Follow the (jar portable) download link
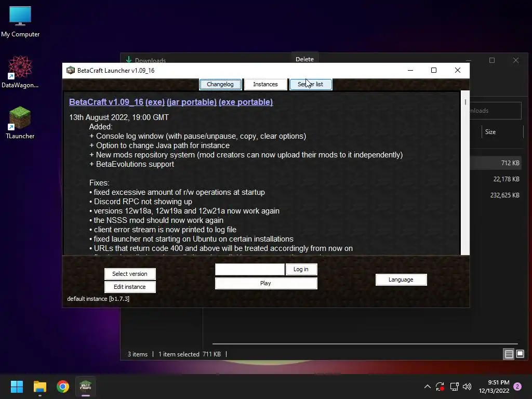 coord(192,102)
